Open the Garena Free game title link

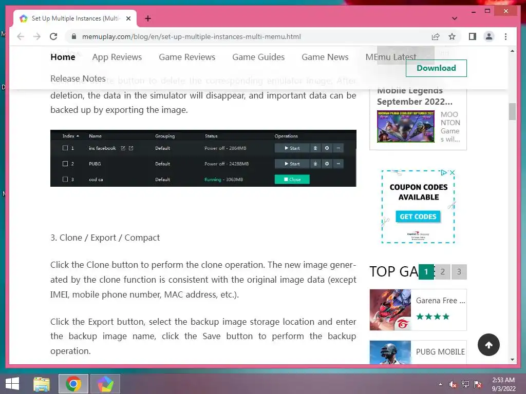coord(440,301)
